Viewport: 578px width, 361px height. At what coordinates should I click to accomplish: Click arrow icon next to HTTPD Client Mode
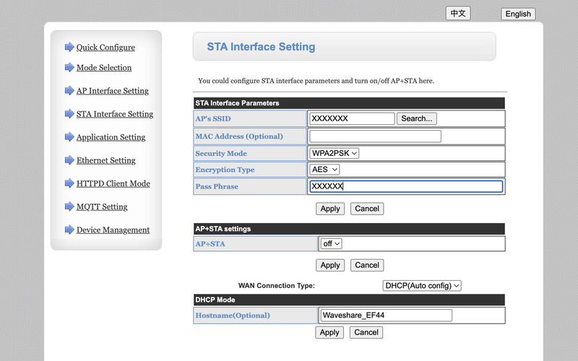pyautogui.click(x=69, y=183)
